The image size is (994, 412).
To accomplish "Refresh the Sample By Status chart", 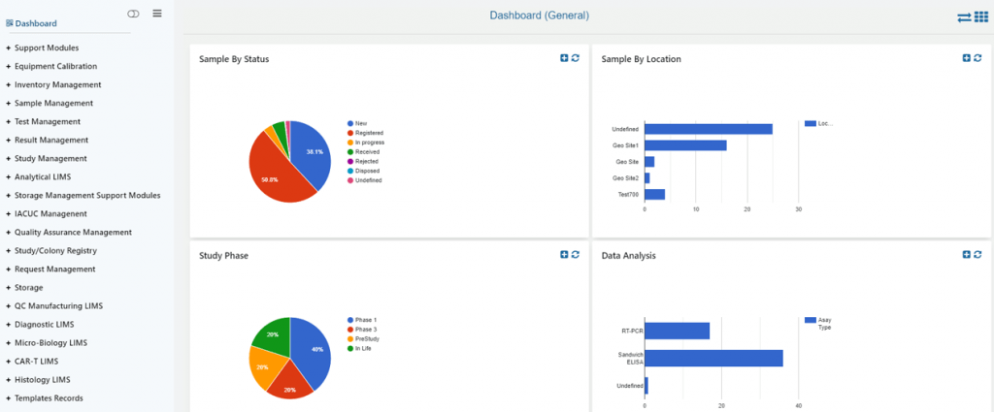I will point(576,58).
